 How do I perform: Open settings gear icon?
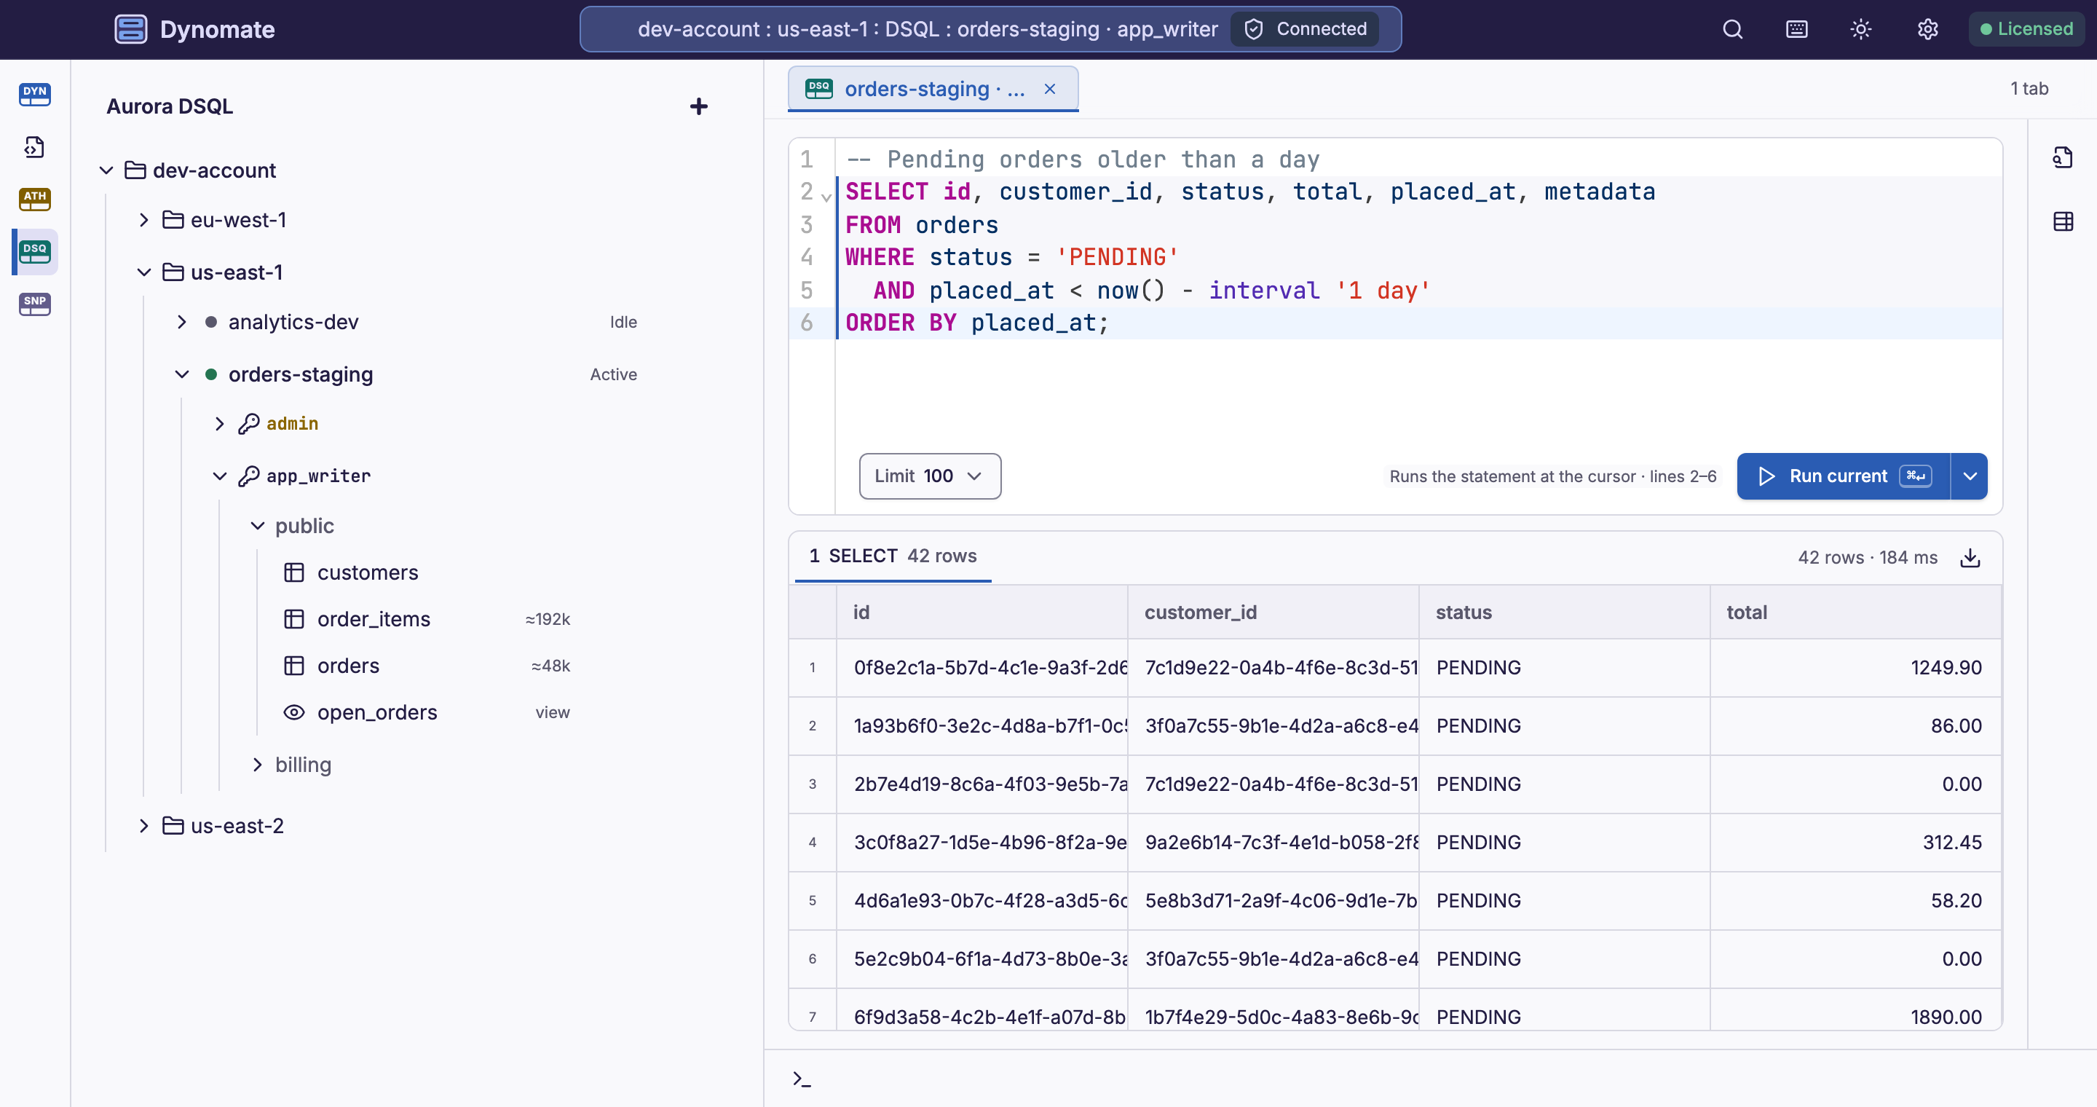click(1927, 29)
